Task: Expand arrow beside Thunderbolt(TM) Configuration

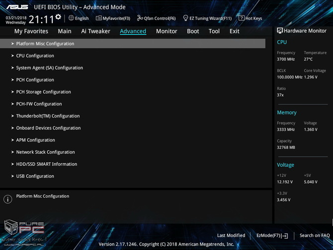Action: (12, 116)
